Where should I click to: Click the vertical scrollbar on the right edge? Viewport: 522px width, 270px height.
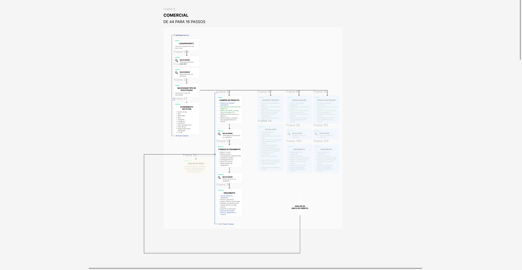pyautogui.click(x=520, y=30)
